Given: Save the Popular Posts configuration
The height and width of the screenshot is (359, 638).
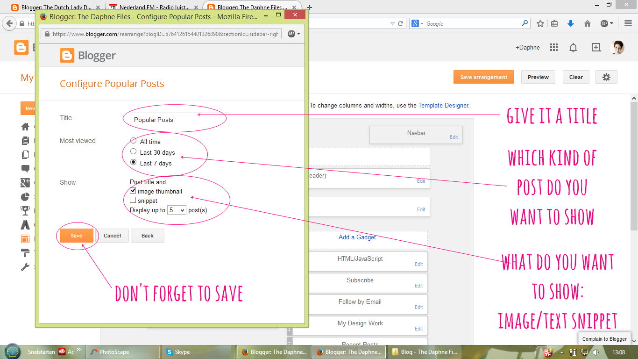Looking at the screenshot, I should tap(77, 236).
